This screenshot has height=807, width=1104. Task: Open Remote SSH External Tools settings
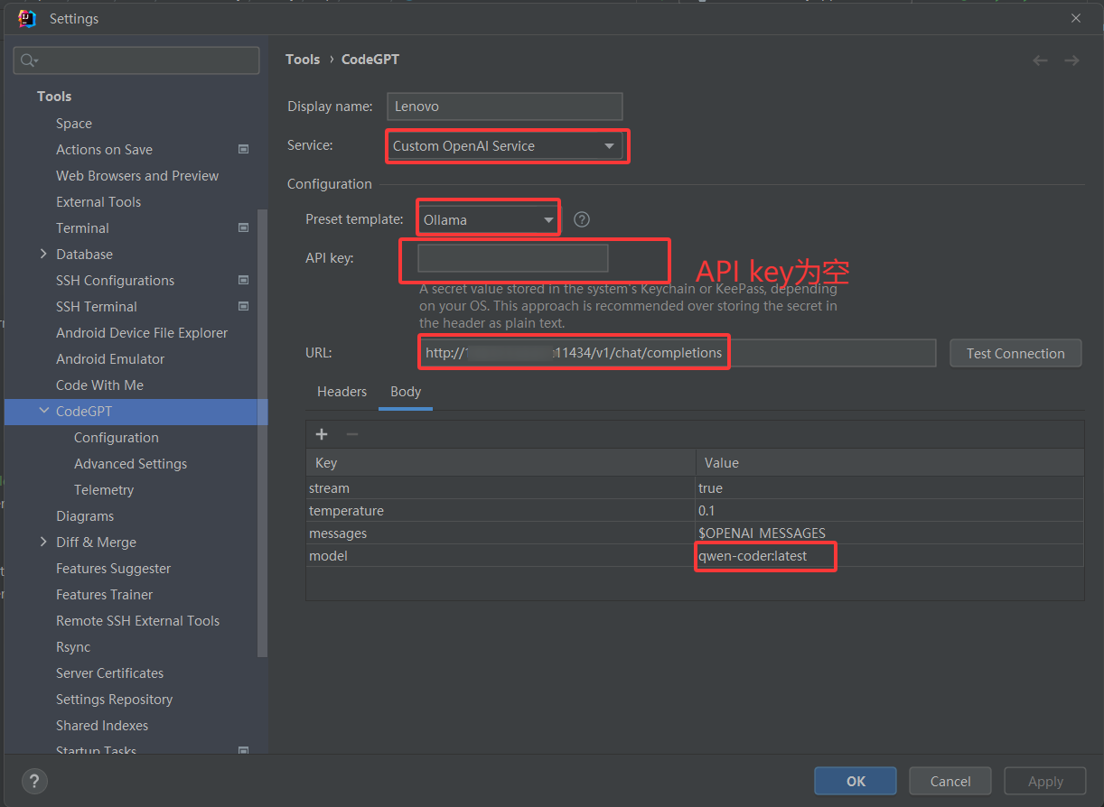(137, 620)
